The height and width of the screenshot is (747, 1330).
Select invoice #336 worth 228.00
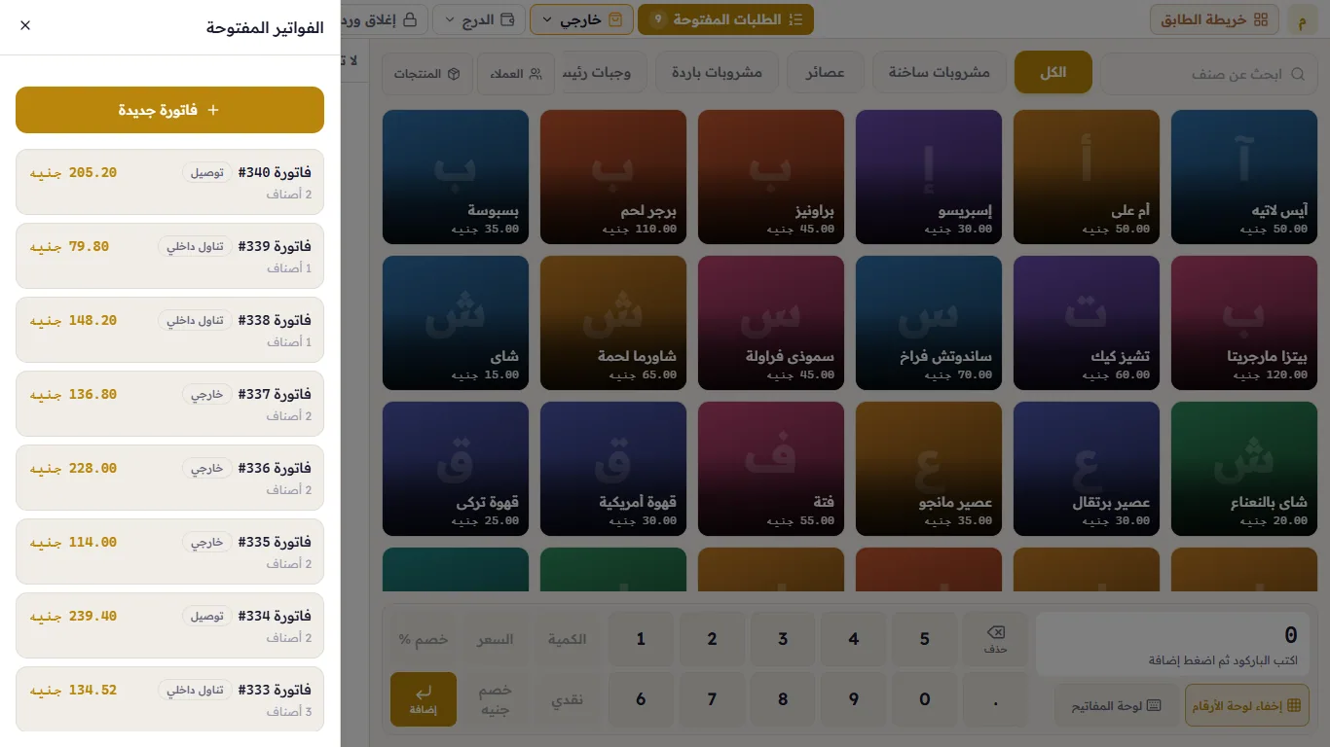tap(169, 478)
